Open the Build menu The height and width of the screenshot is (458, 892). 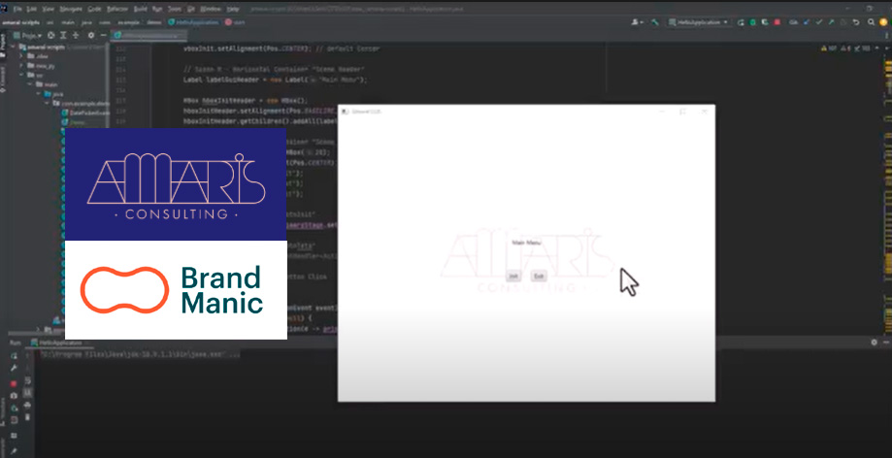140,10
